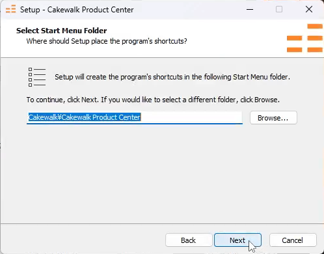324x254 pixels.
Task: Click the 'Setup - Cakewalk Product Center' window title
Action: 77,10
